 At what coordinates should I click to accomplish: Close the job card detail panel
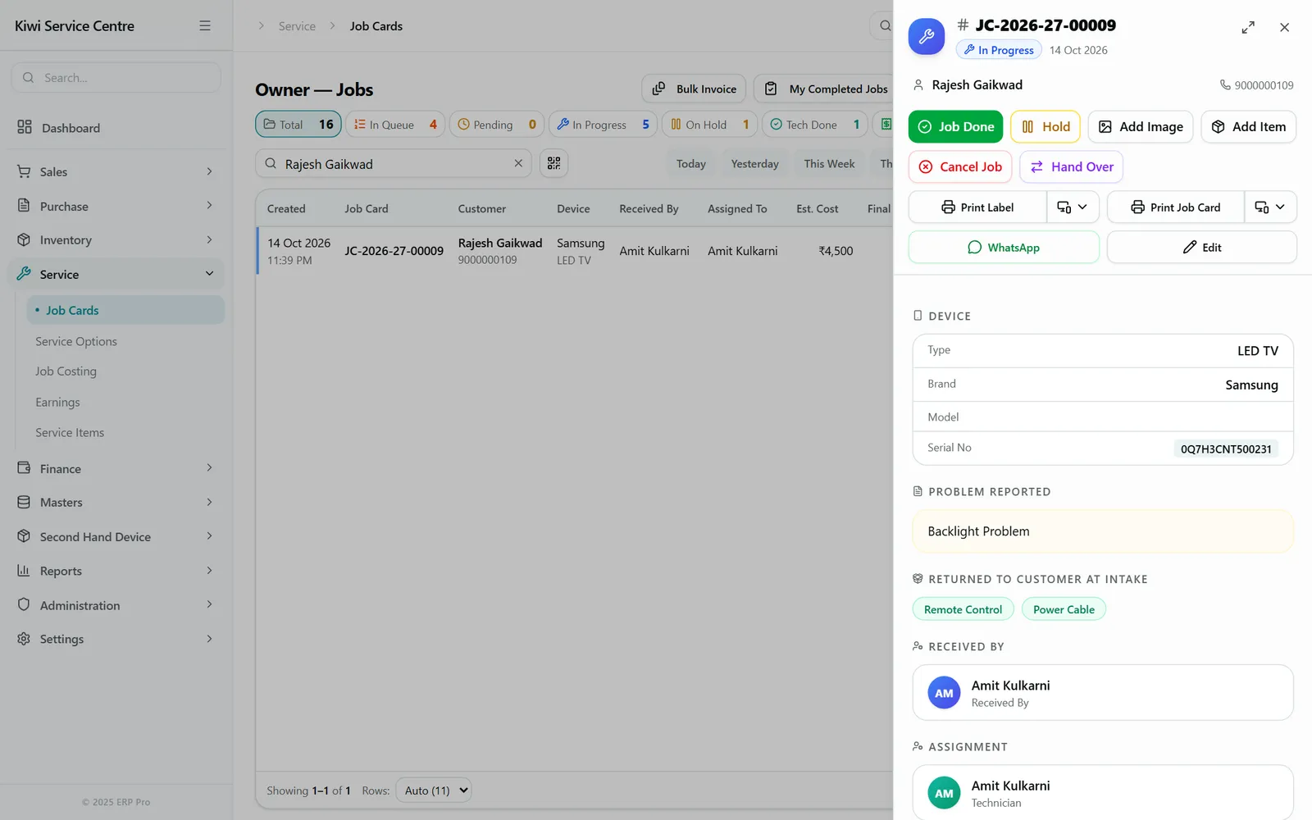pyautogui.click(x=1284, y=27)
